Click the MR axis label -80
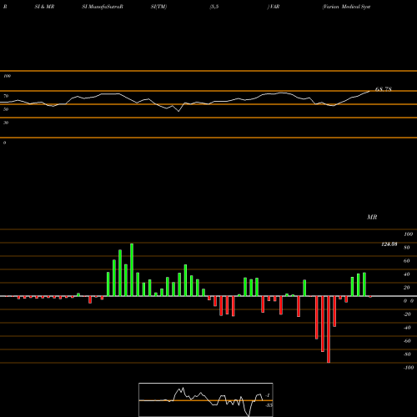This screenshot has height=417, width=417. point(407,354)
